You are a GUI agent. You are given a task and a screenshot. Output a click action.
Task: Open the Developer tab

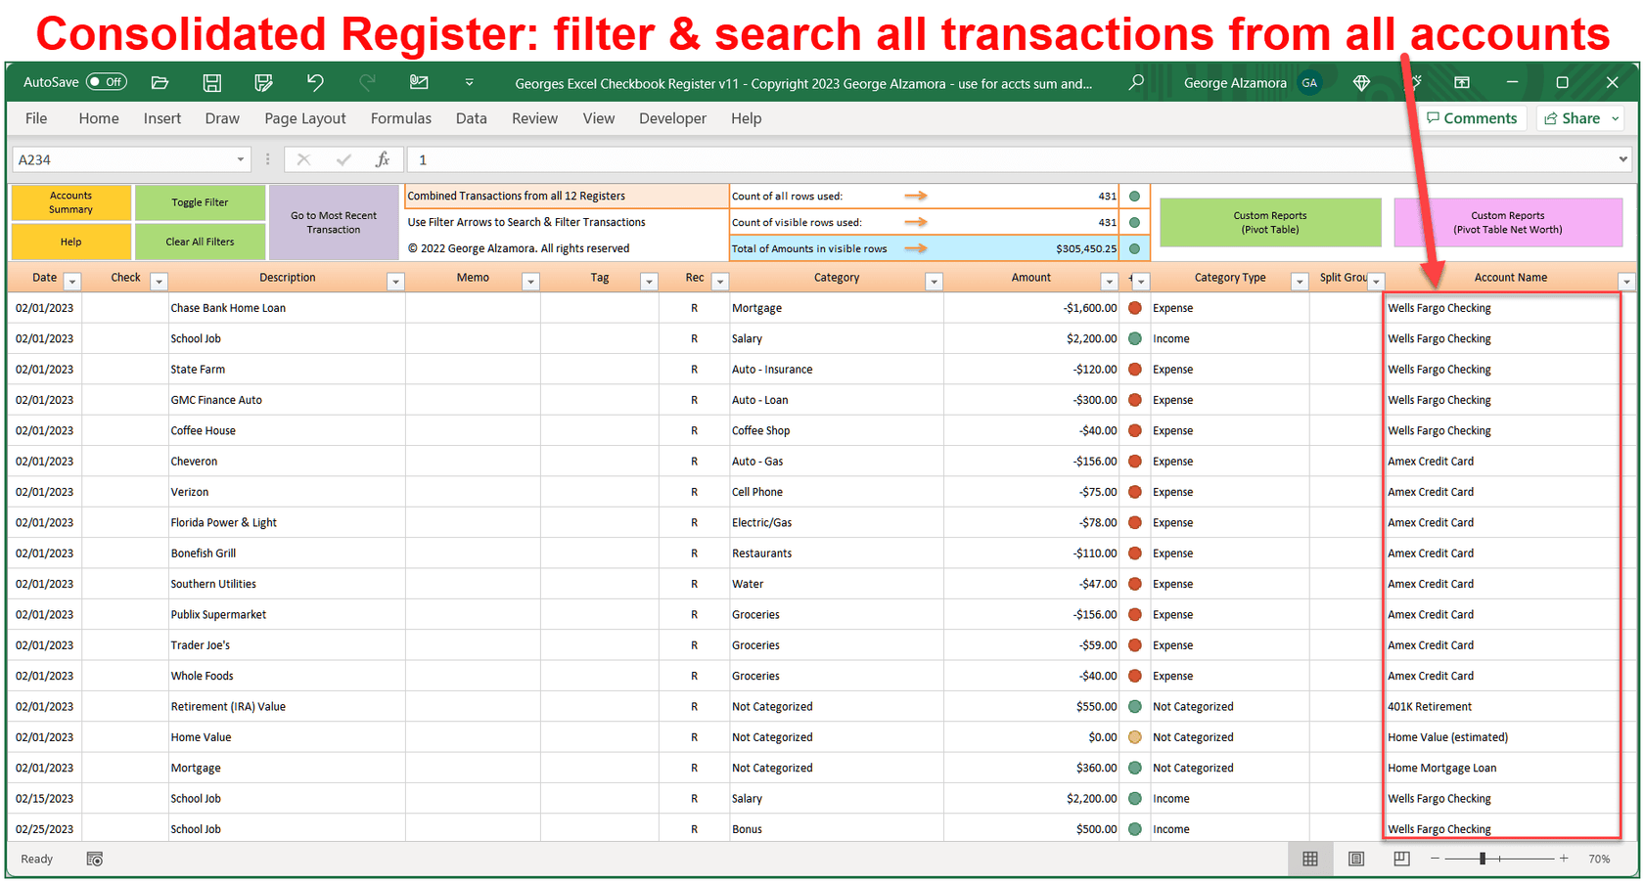tap(672, 118)
